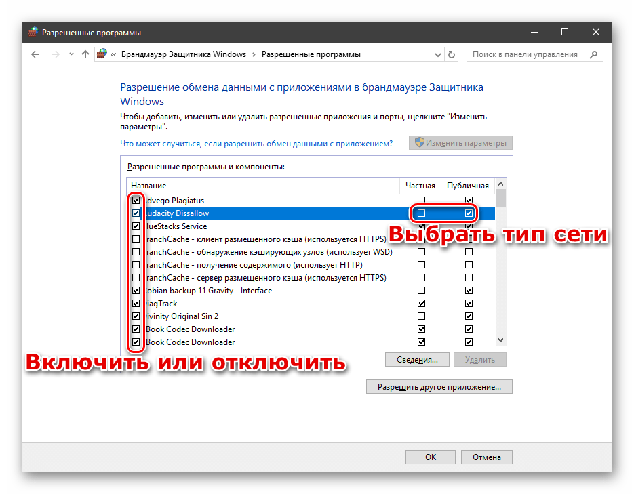Image resolution: width=634 pixels, height=494 pixels.
Task: Click the 'Сведения...' button
Action: point(416,360)
